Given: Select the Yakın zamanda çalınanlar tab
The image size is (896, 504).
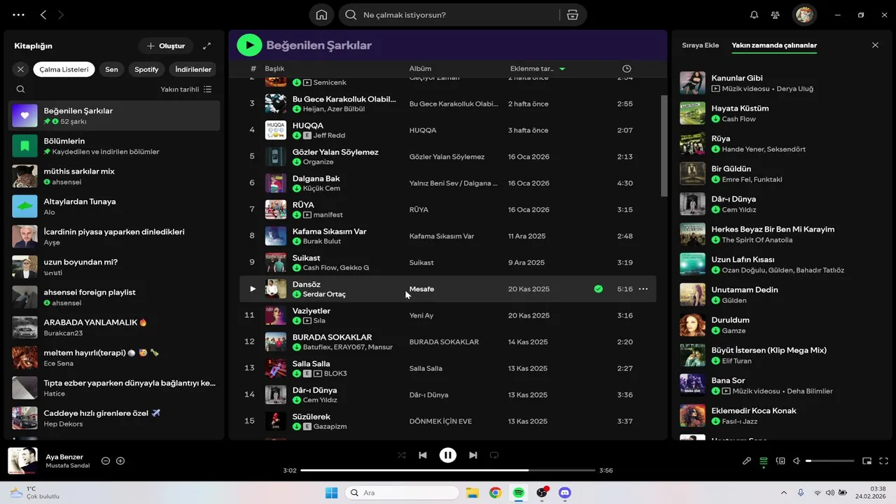Looking at the screenshot, I should (774, 45).
